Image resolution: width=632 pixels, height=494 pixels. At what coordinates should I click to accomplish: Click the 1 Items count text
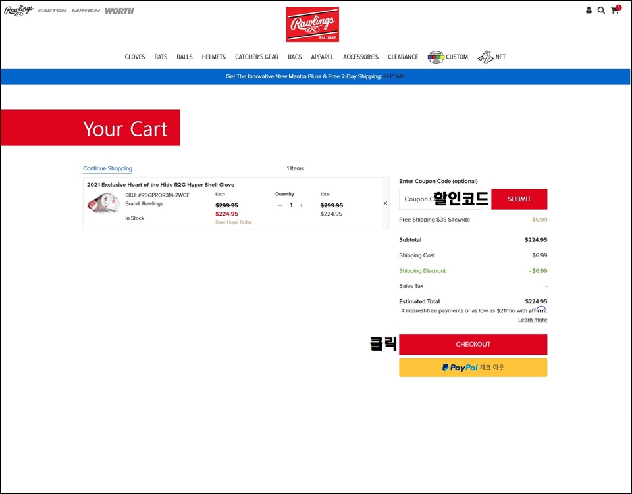pos(296,168)
